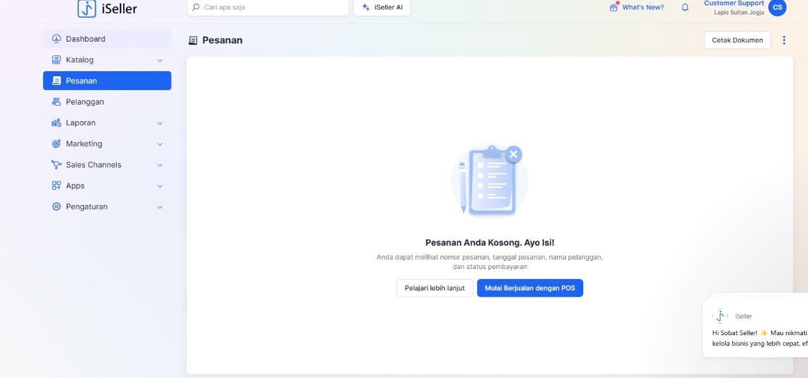Click the What's New gift icon
This screenshot has width=808, height=378.
pyautogui.click(x=614, y=8)
